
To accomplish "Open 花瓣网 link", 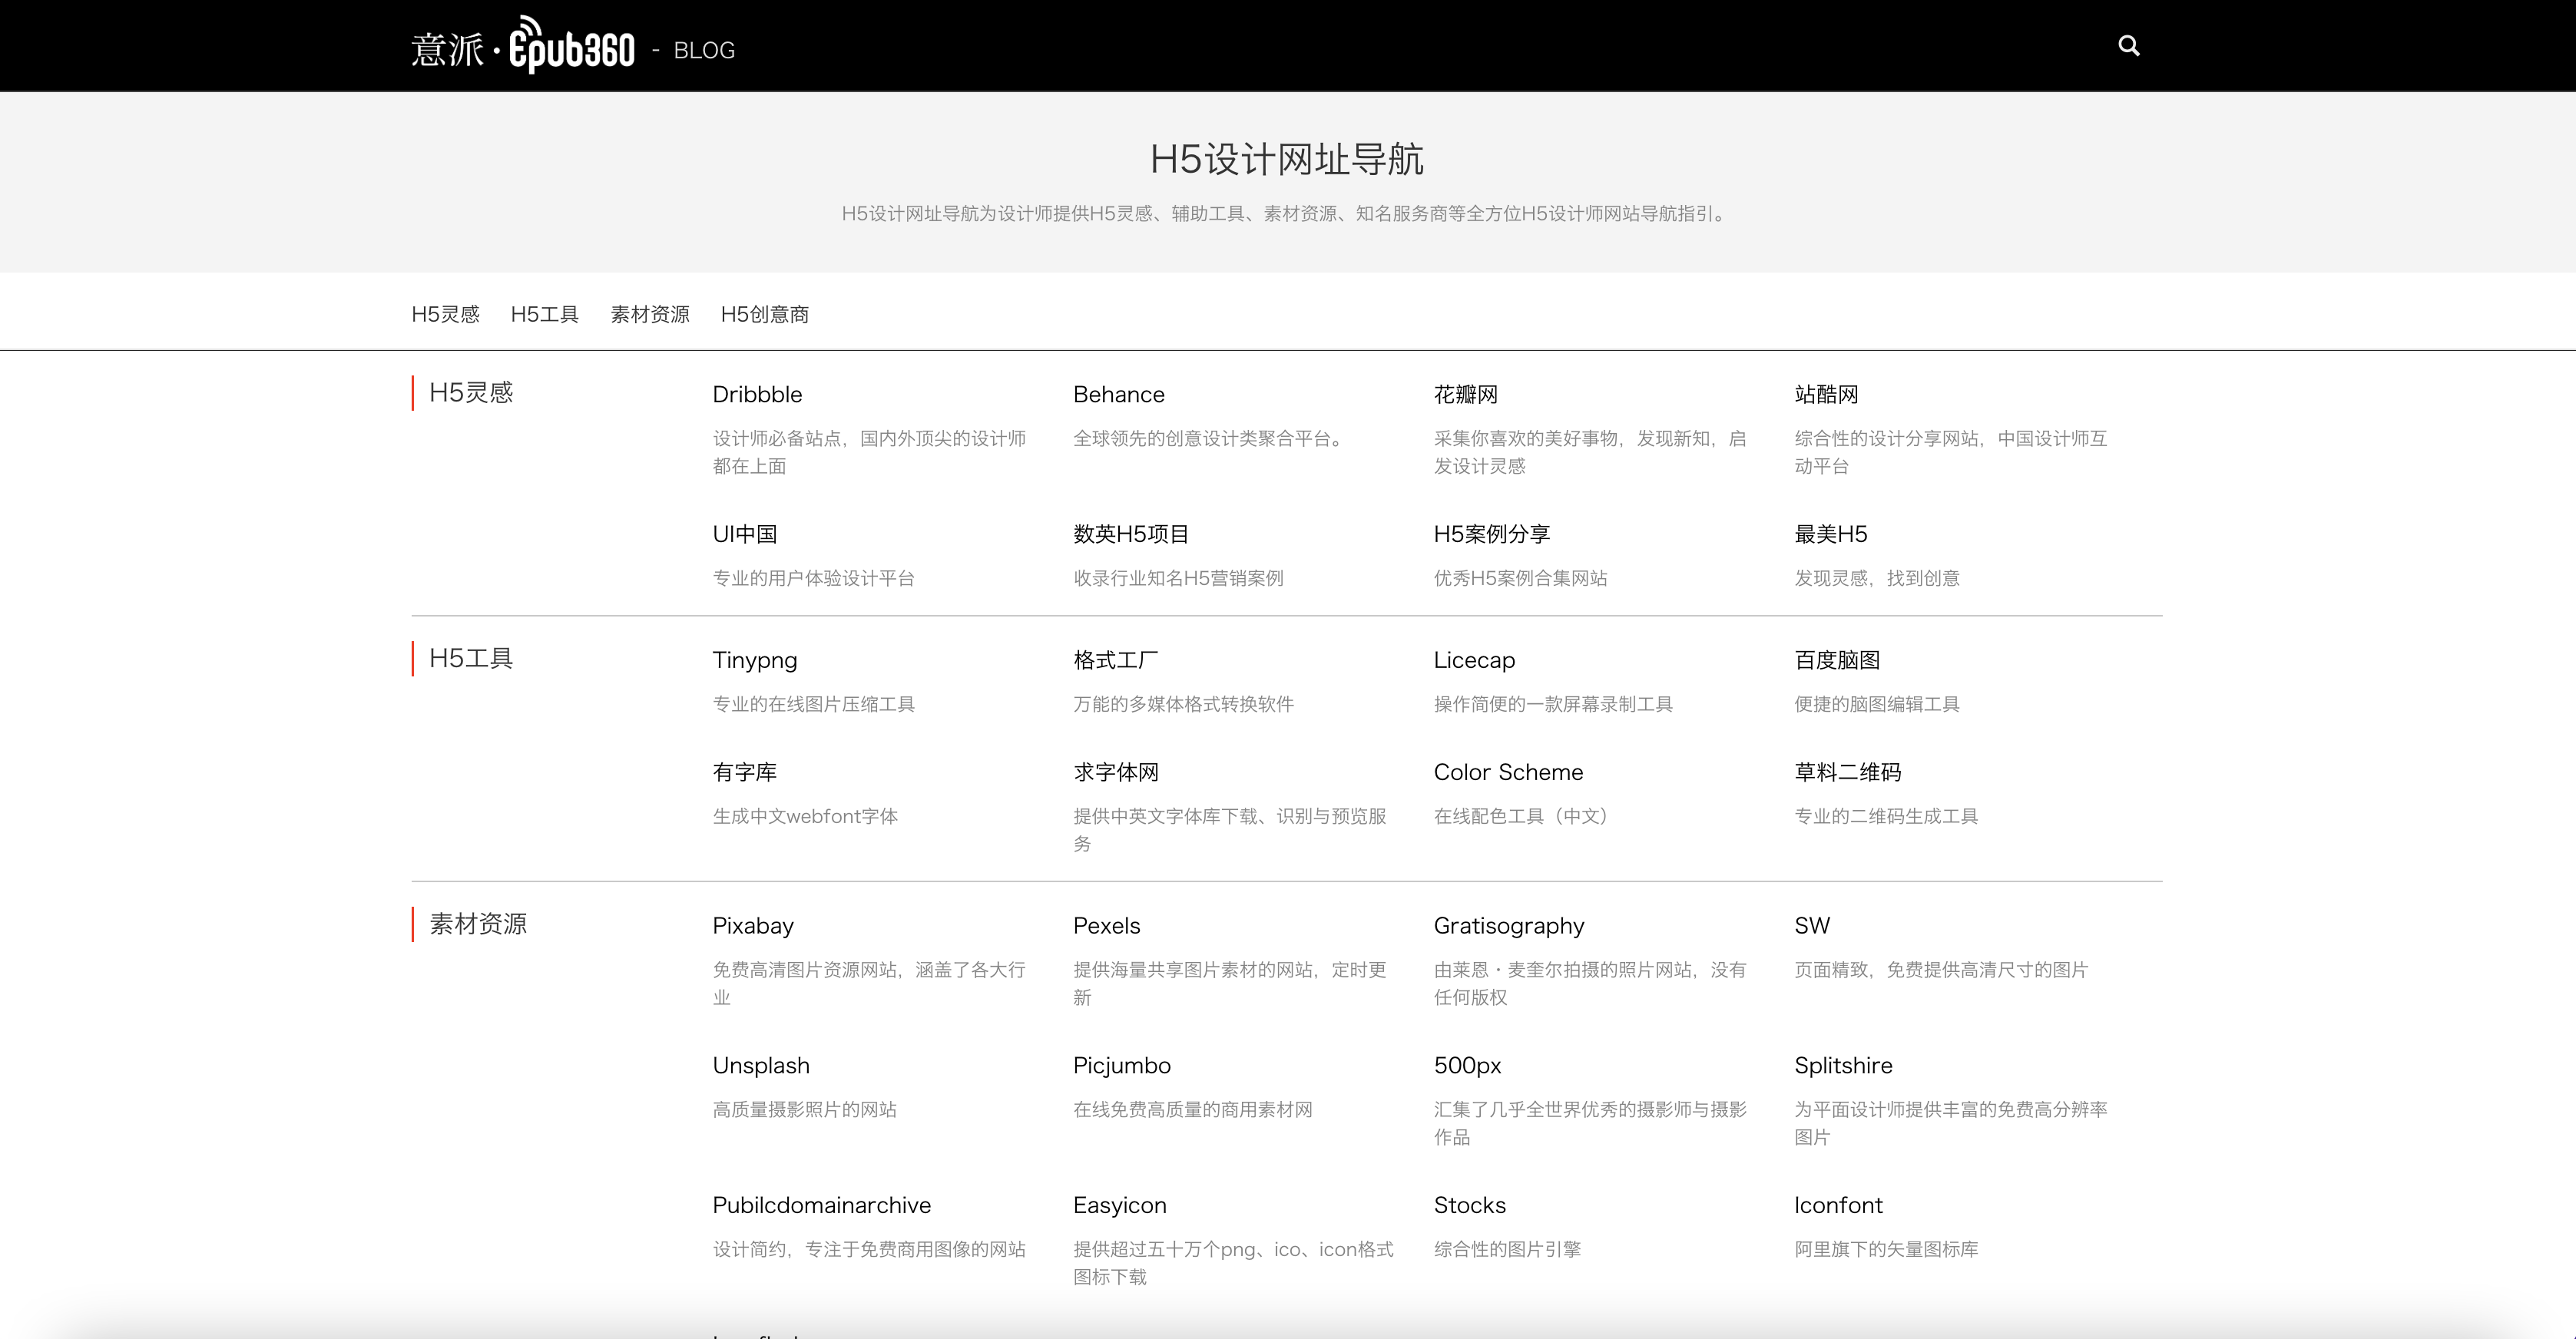I will 1465,394.
